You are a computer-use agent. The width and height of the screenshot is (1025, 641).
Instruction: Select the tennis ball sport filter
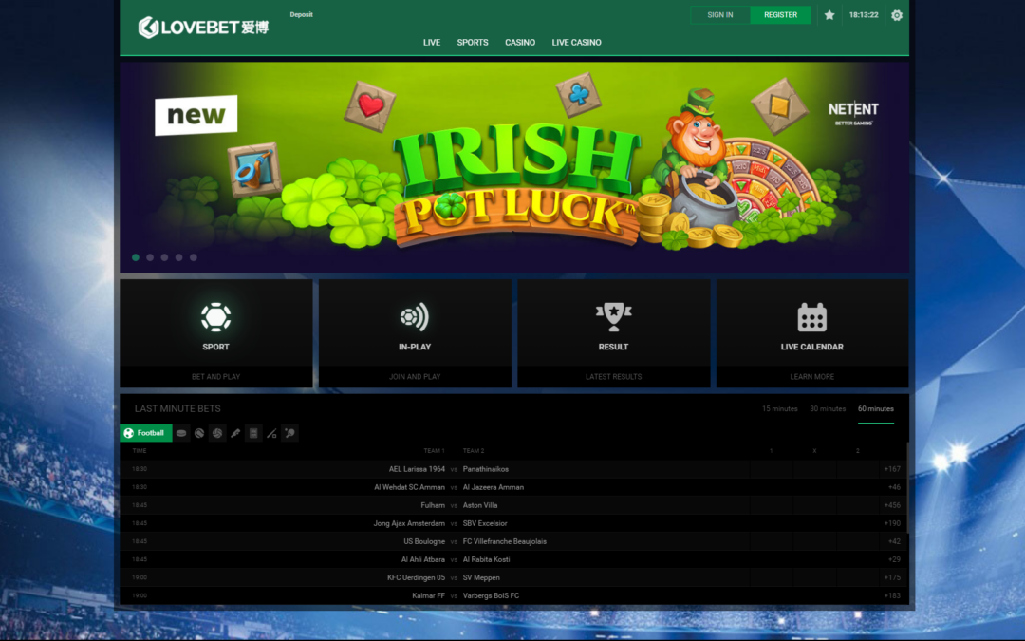[199, 433]
